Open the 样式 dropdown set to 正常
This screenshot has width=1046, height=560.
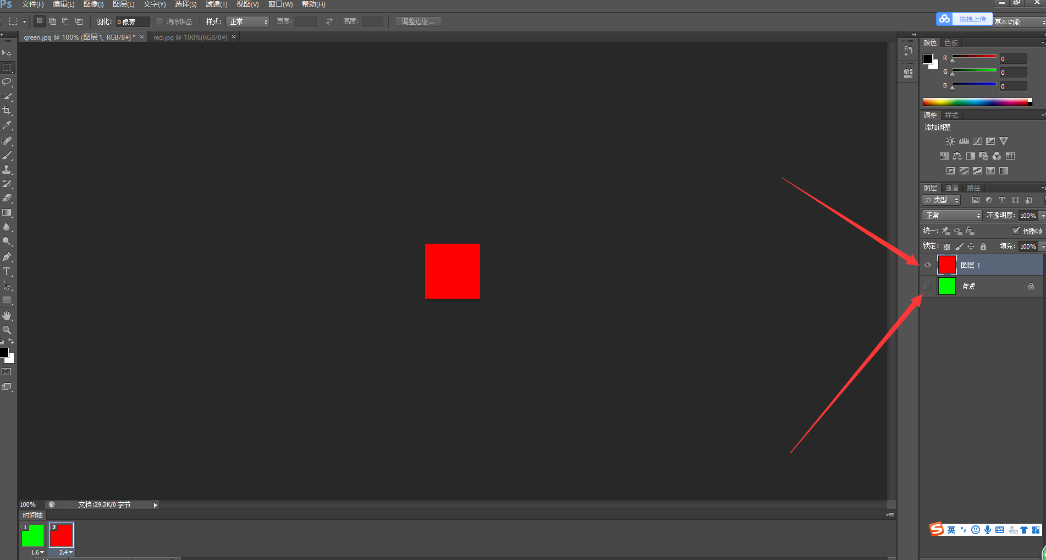(x=248, y=21)
